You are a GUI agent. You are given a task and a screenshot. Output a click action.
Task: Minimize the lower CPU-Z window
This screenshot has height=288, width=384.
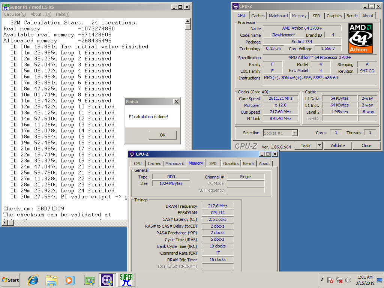coord(262,154)
